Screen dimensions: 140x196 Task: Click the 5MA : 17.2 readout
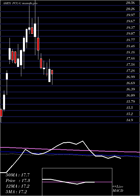click(16, 192)
